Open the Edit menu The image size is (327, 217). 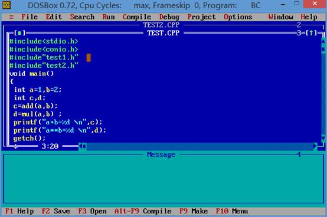[x=54, y=17]
